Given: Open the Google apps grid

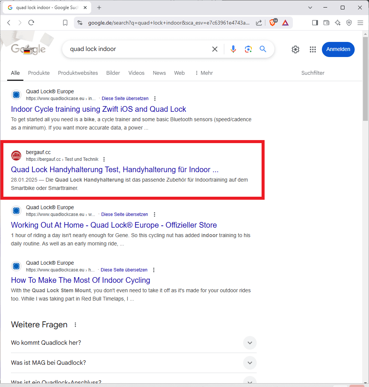Looking at the screenshot, I should point(312,49).
